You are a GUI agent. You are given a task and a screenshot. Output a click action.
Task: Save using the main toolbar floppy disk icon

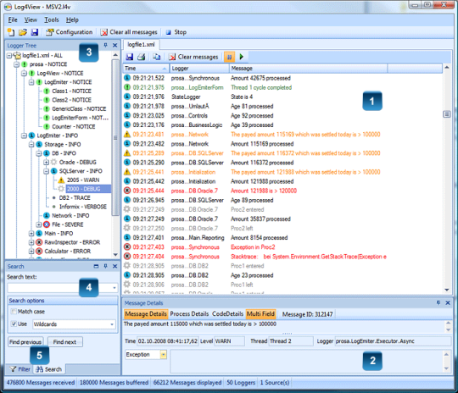(35, 32)
